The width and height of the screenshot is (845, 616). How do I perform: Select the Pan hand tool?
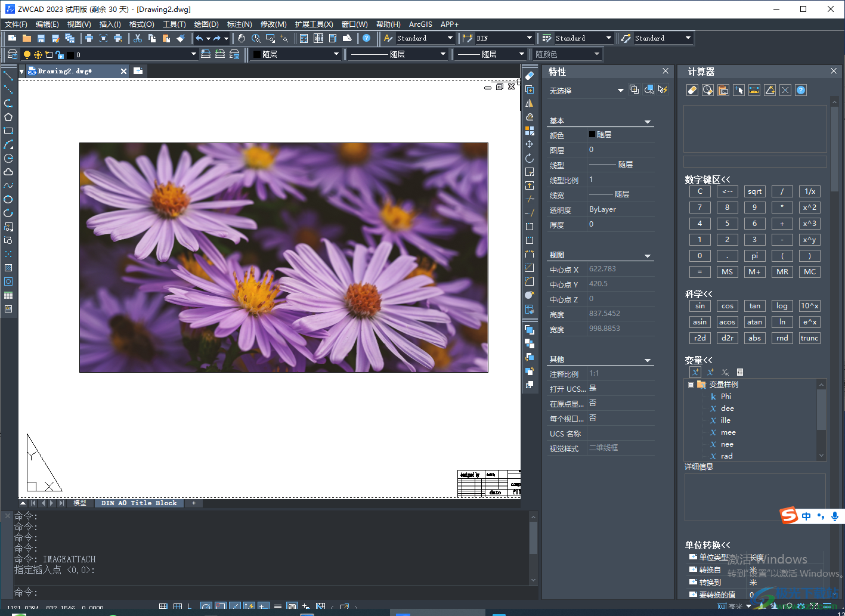click(241, 38)
